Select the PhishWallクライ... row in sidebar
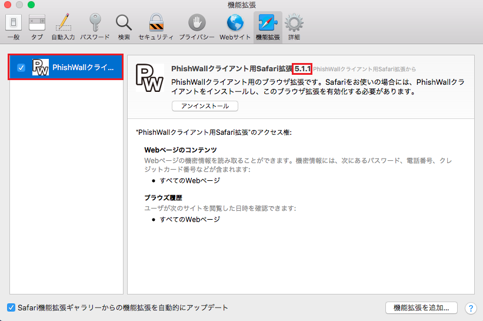 click(x=66, y=67)
